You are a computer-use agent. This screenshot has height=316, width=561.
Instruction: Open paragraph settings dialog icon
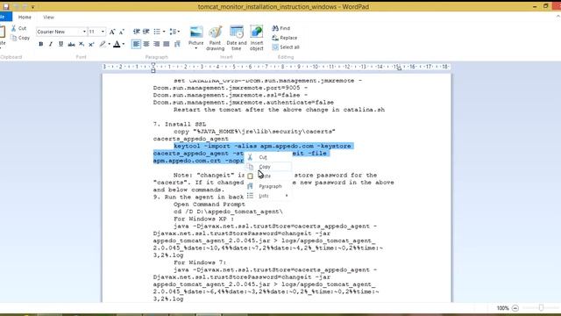coord(177,44)
